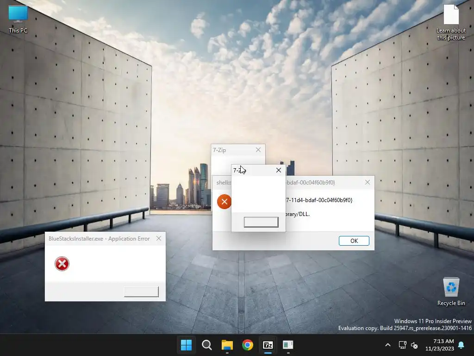
Task: Close the rear 7-Zip window
Action: (x=258, y=150)
